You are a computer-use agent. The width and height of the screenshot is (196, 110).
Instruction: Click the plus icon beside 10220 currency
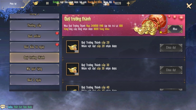click(128, 3)
